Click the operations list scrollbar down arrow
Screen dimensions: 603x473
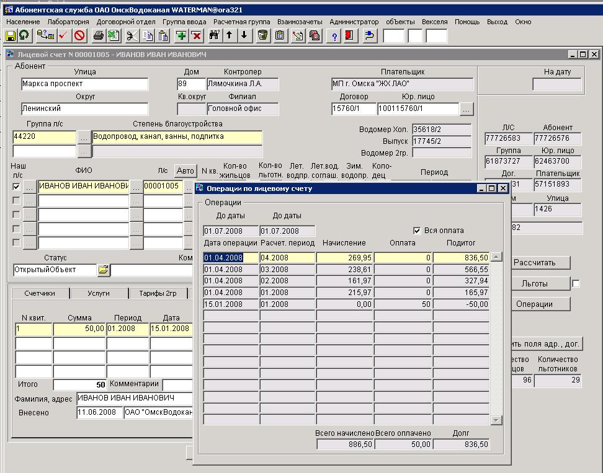496,420
